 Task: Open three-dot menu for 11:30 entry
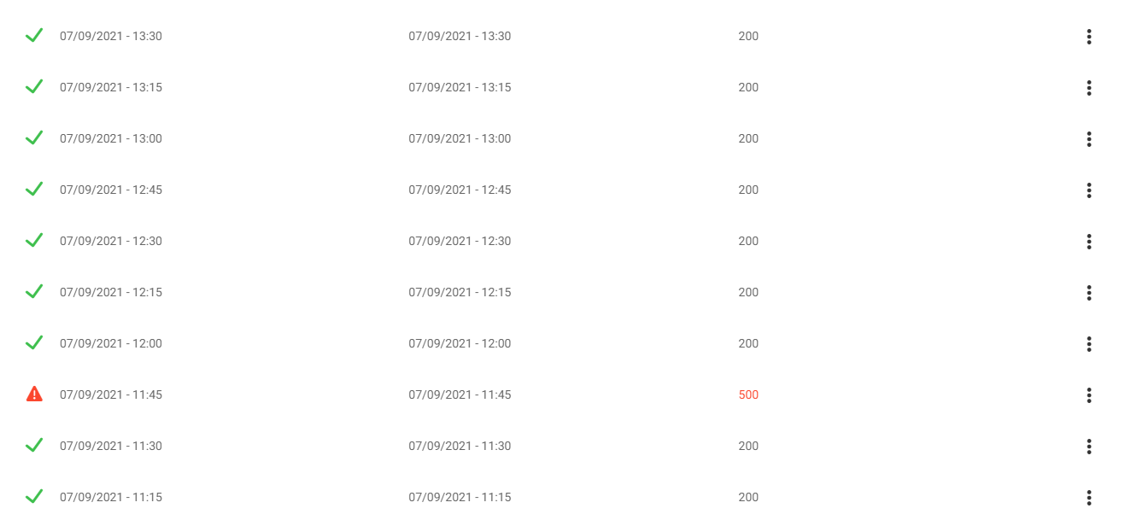click(x=1088, y=447)
